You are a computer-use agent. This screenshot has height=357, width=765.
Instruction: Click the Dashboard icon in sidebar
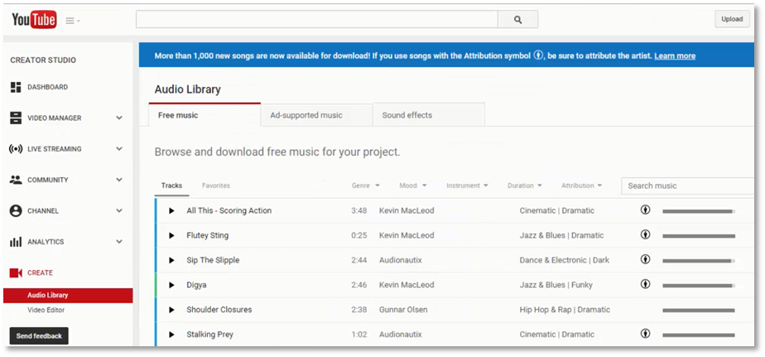click(x=16, y=87)
